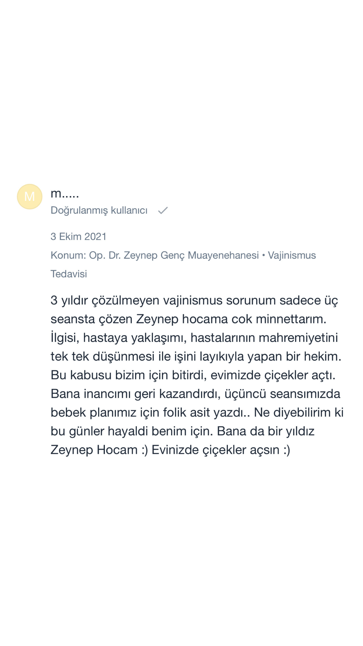
Task: Click the bullet separator after "Muayenehanesi"
Action: [264, 255]
